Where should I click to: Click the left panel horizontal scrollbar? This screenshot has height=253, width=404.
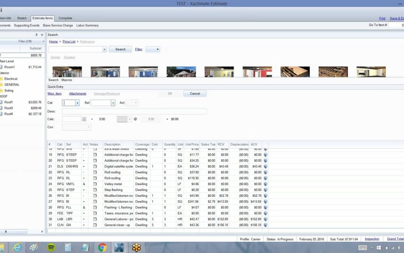[13, 232]
